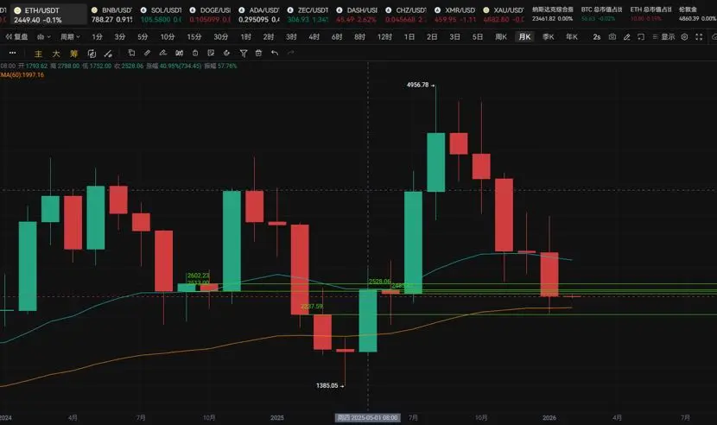Switch to the 2日 chart
Image resolution: width=717 pixels, height=425 pixels.
click(x=432, y=36)
